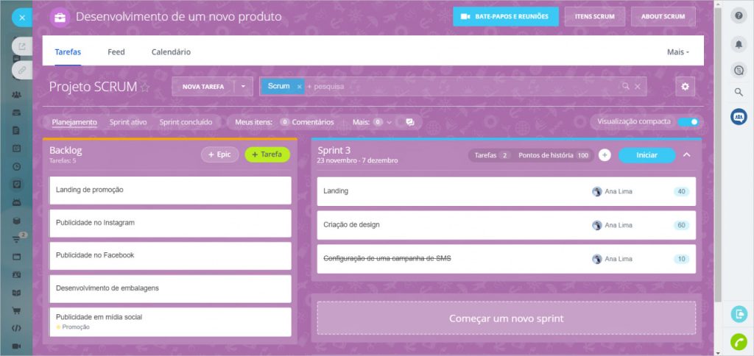Copy link icon in left panel
This screenshot has height=356, width=754.
pos(22,70)
